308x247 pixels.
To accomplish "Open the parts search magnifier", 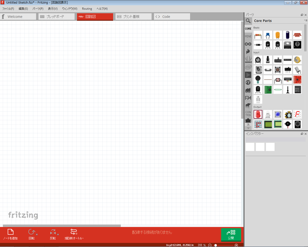I will pyautogui.click(x=248, y=21).
